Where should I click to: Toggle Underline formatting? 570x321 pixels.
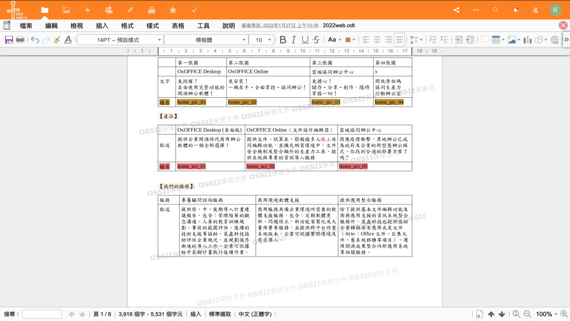point(305,40)
